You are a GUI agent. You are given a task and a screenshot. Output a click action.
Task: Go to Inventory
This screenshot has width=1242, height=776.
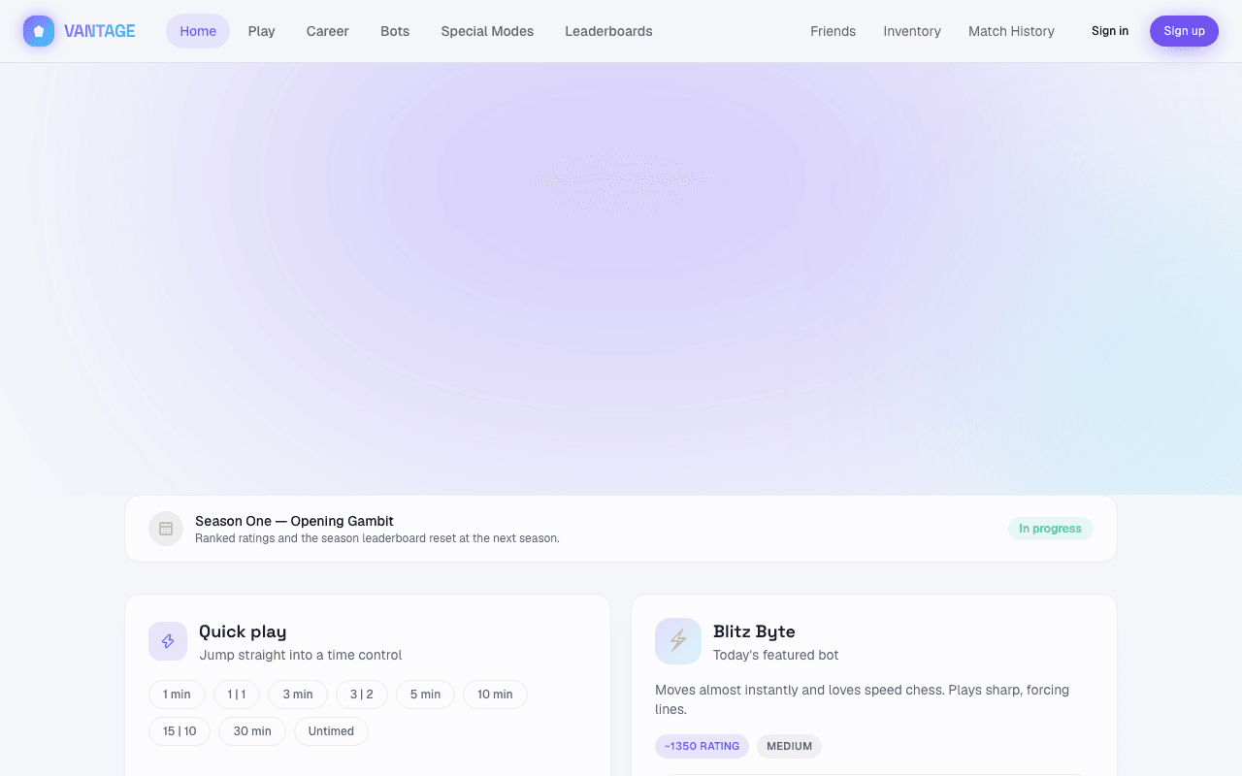click(x=912, y=31)
